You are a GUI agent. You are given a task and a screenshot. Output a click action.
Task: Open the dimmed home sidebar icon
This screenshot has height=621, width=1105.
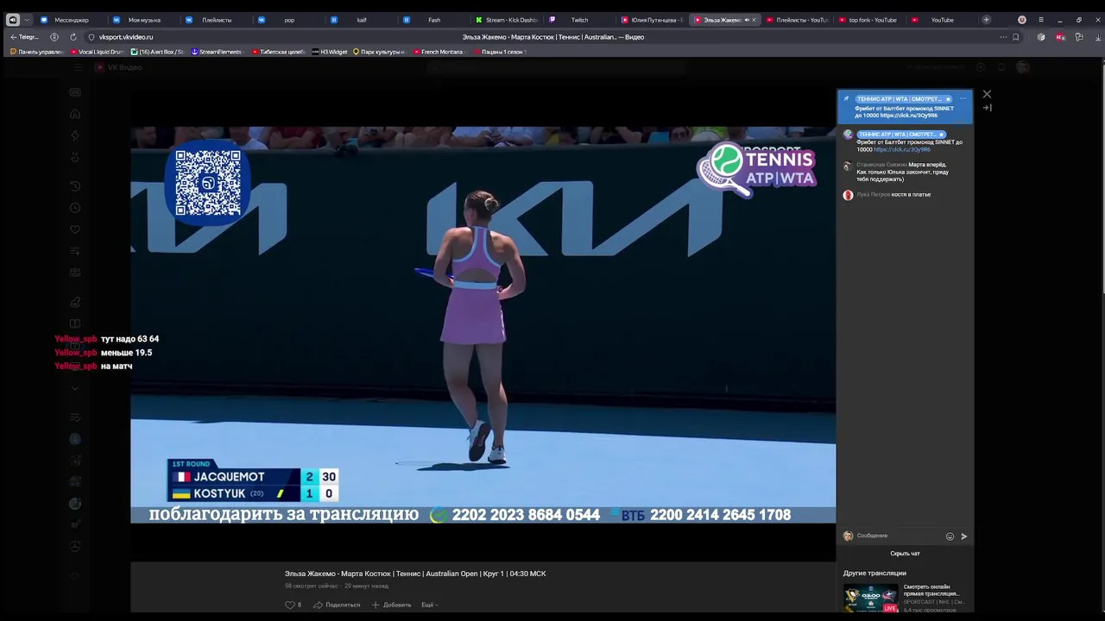(x=75, y=114)
